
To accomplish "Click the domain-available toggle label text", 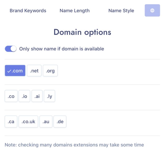I will [x=62, y=49].
